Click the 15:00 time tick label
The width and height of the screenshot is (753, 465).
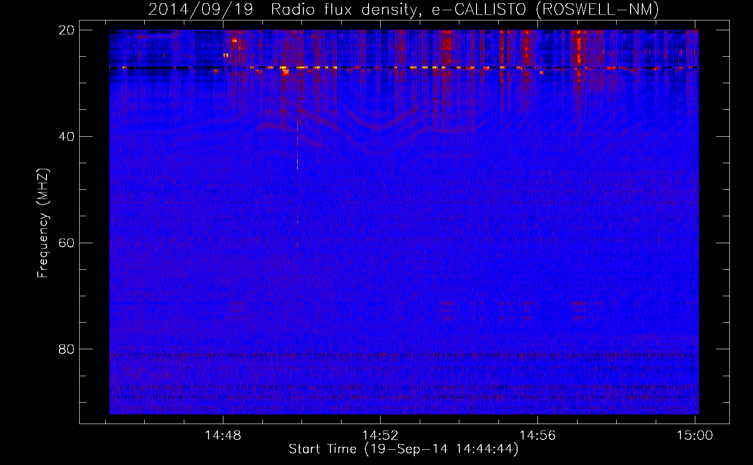(695, 435)
